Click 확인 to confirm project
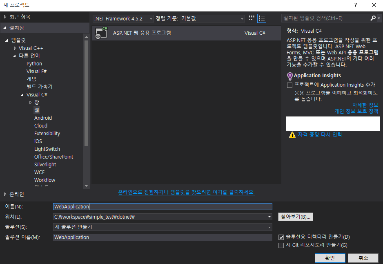Image resolution: width=383 pixels, height=264 pixels. (x=330, y=258)
